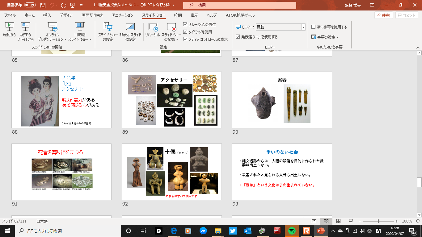Switch to Reading view in status bar
This screenshot has width=422, height=237.
pos(338,221)
